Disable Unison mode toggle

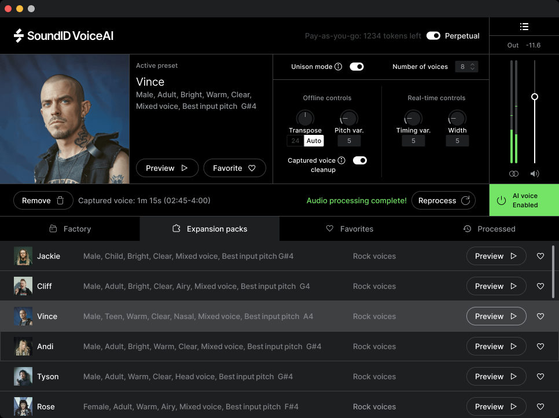pyautogui.click(x=357, y=67)
